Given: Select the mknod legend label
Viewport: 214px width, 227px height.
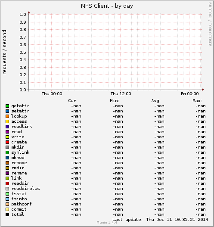Looking at the screenshot, I should click(x=18, y=158).
